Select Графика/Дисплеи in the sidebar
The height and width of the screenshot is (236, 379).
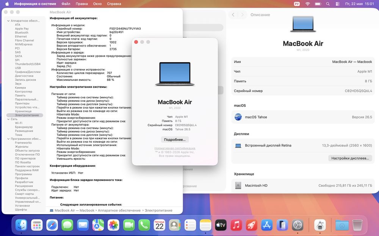28,72
